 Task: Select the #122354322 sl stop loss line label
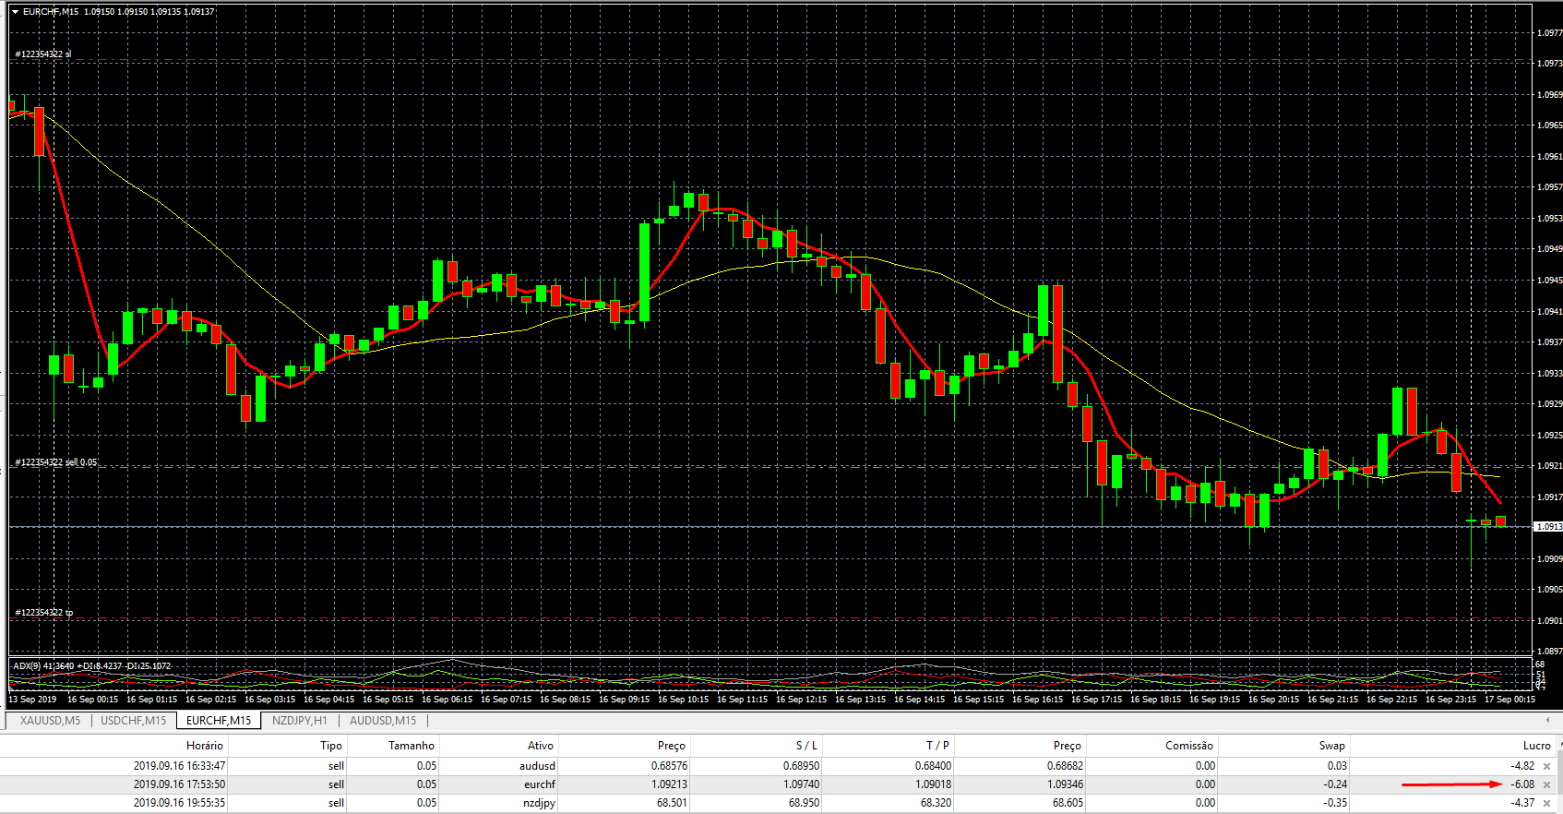(42, 54)
